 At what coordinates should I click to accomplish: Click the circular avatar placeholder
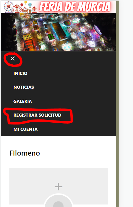58,200
